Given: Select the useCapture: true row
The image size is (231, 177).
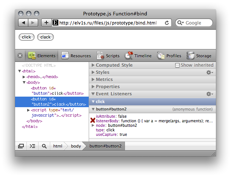Looking at the screenshot, I should click(111, 134).
